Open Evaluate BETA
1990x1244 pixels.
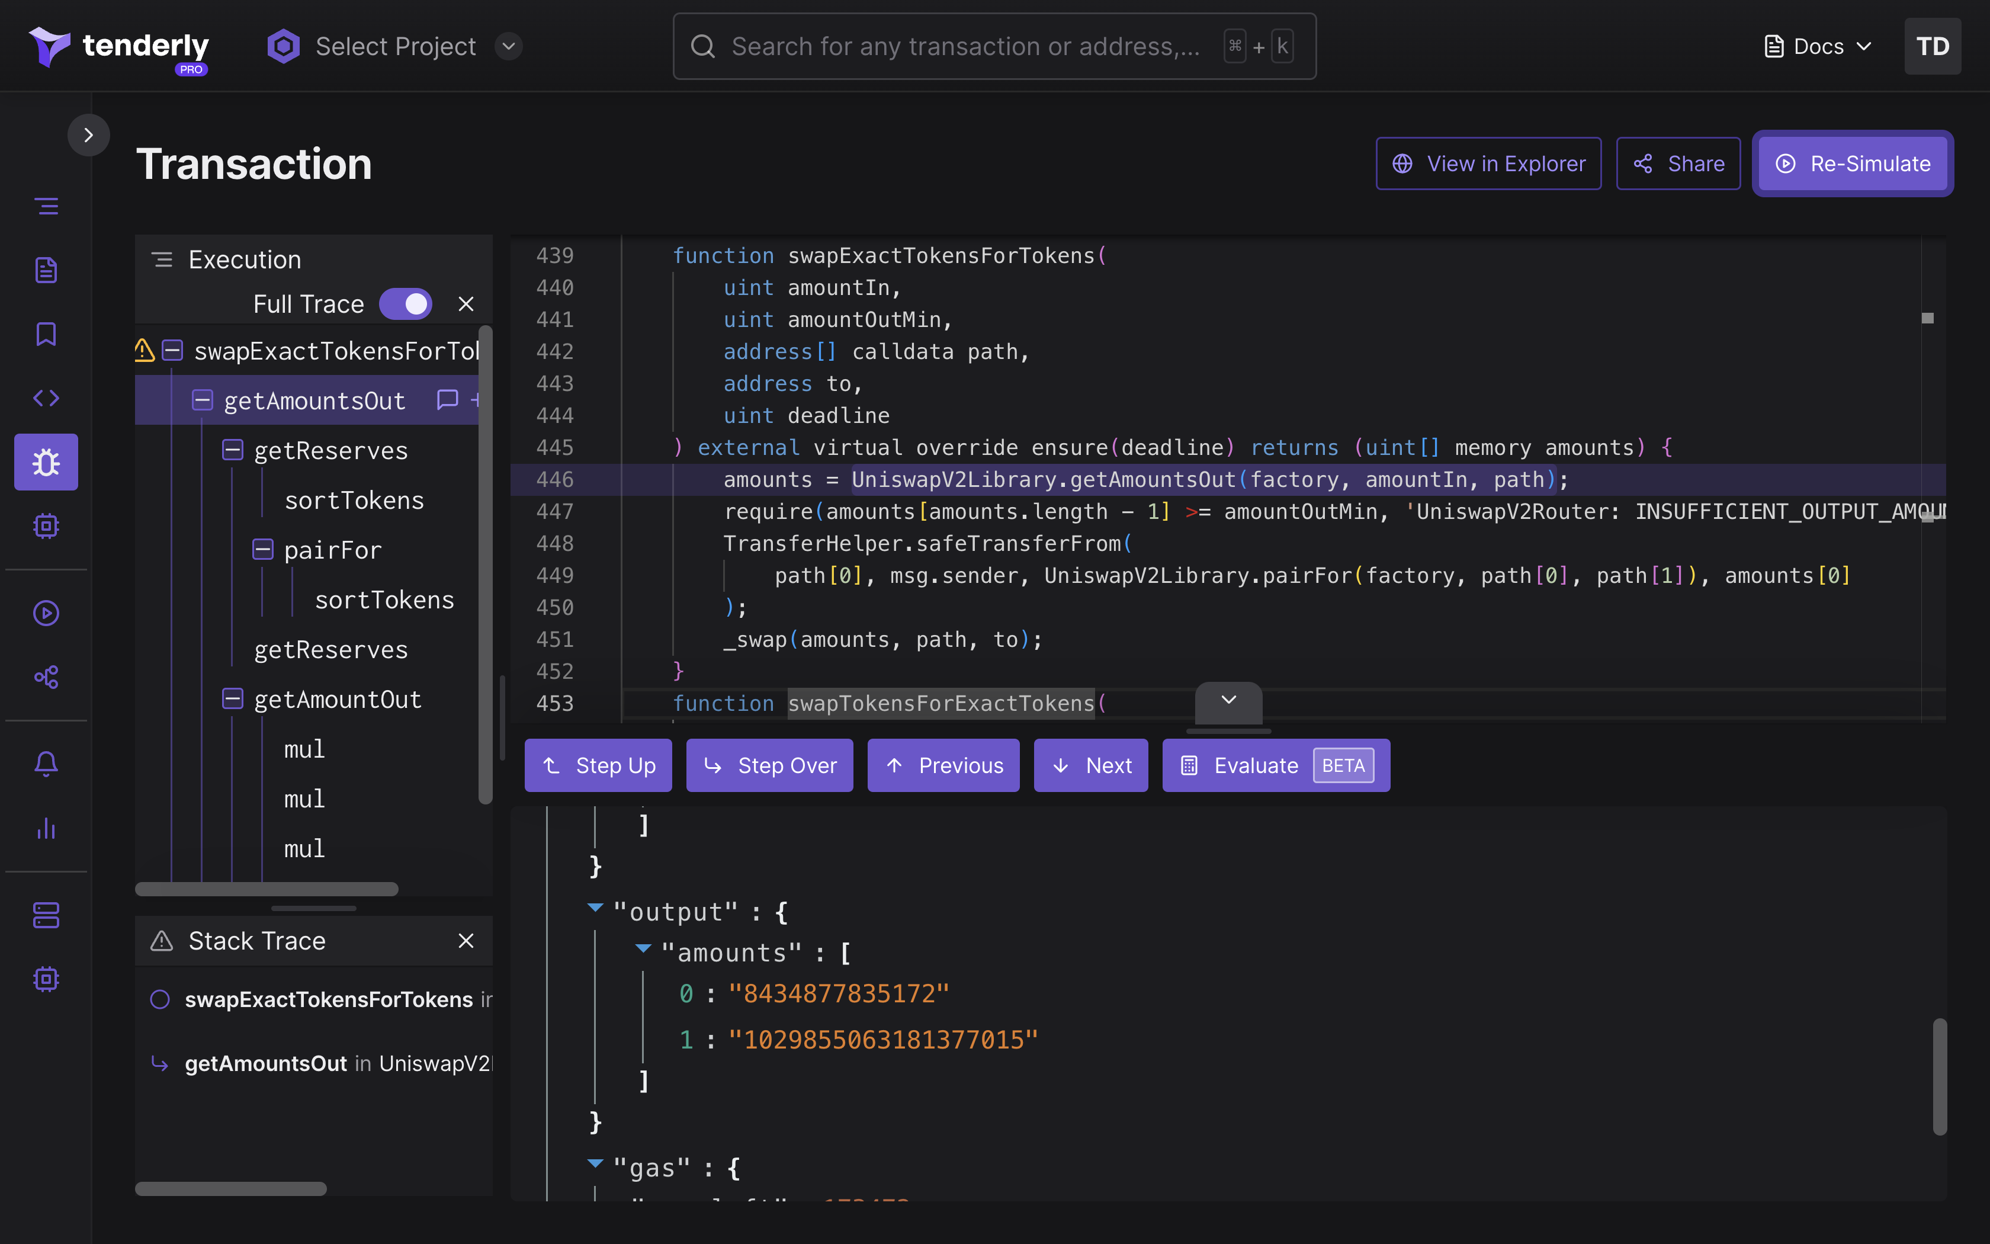coord(1276,765)
